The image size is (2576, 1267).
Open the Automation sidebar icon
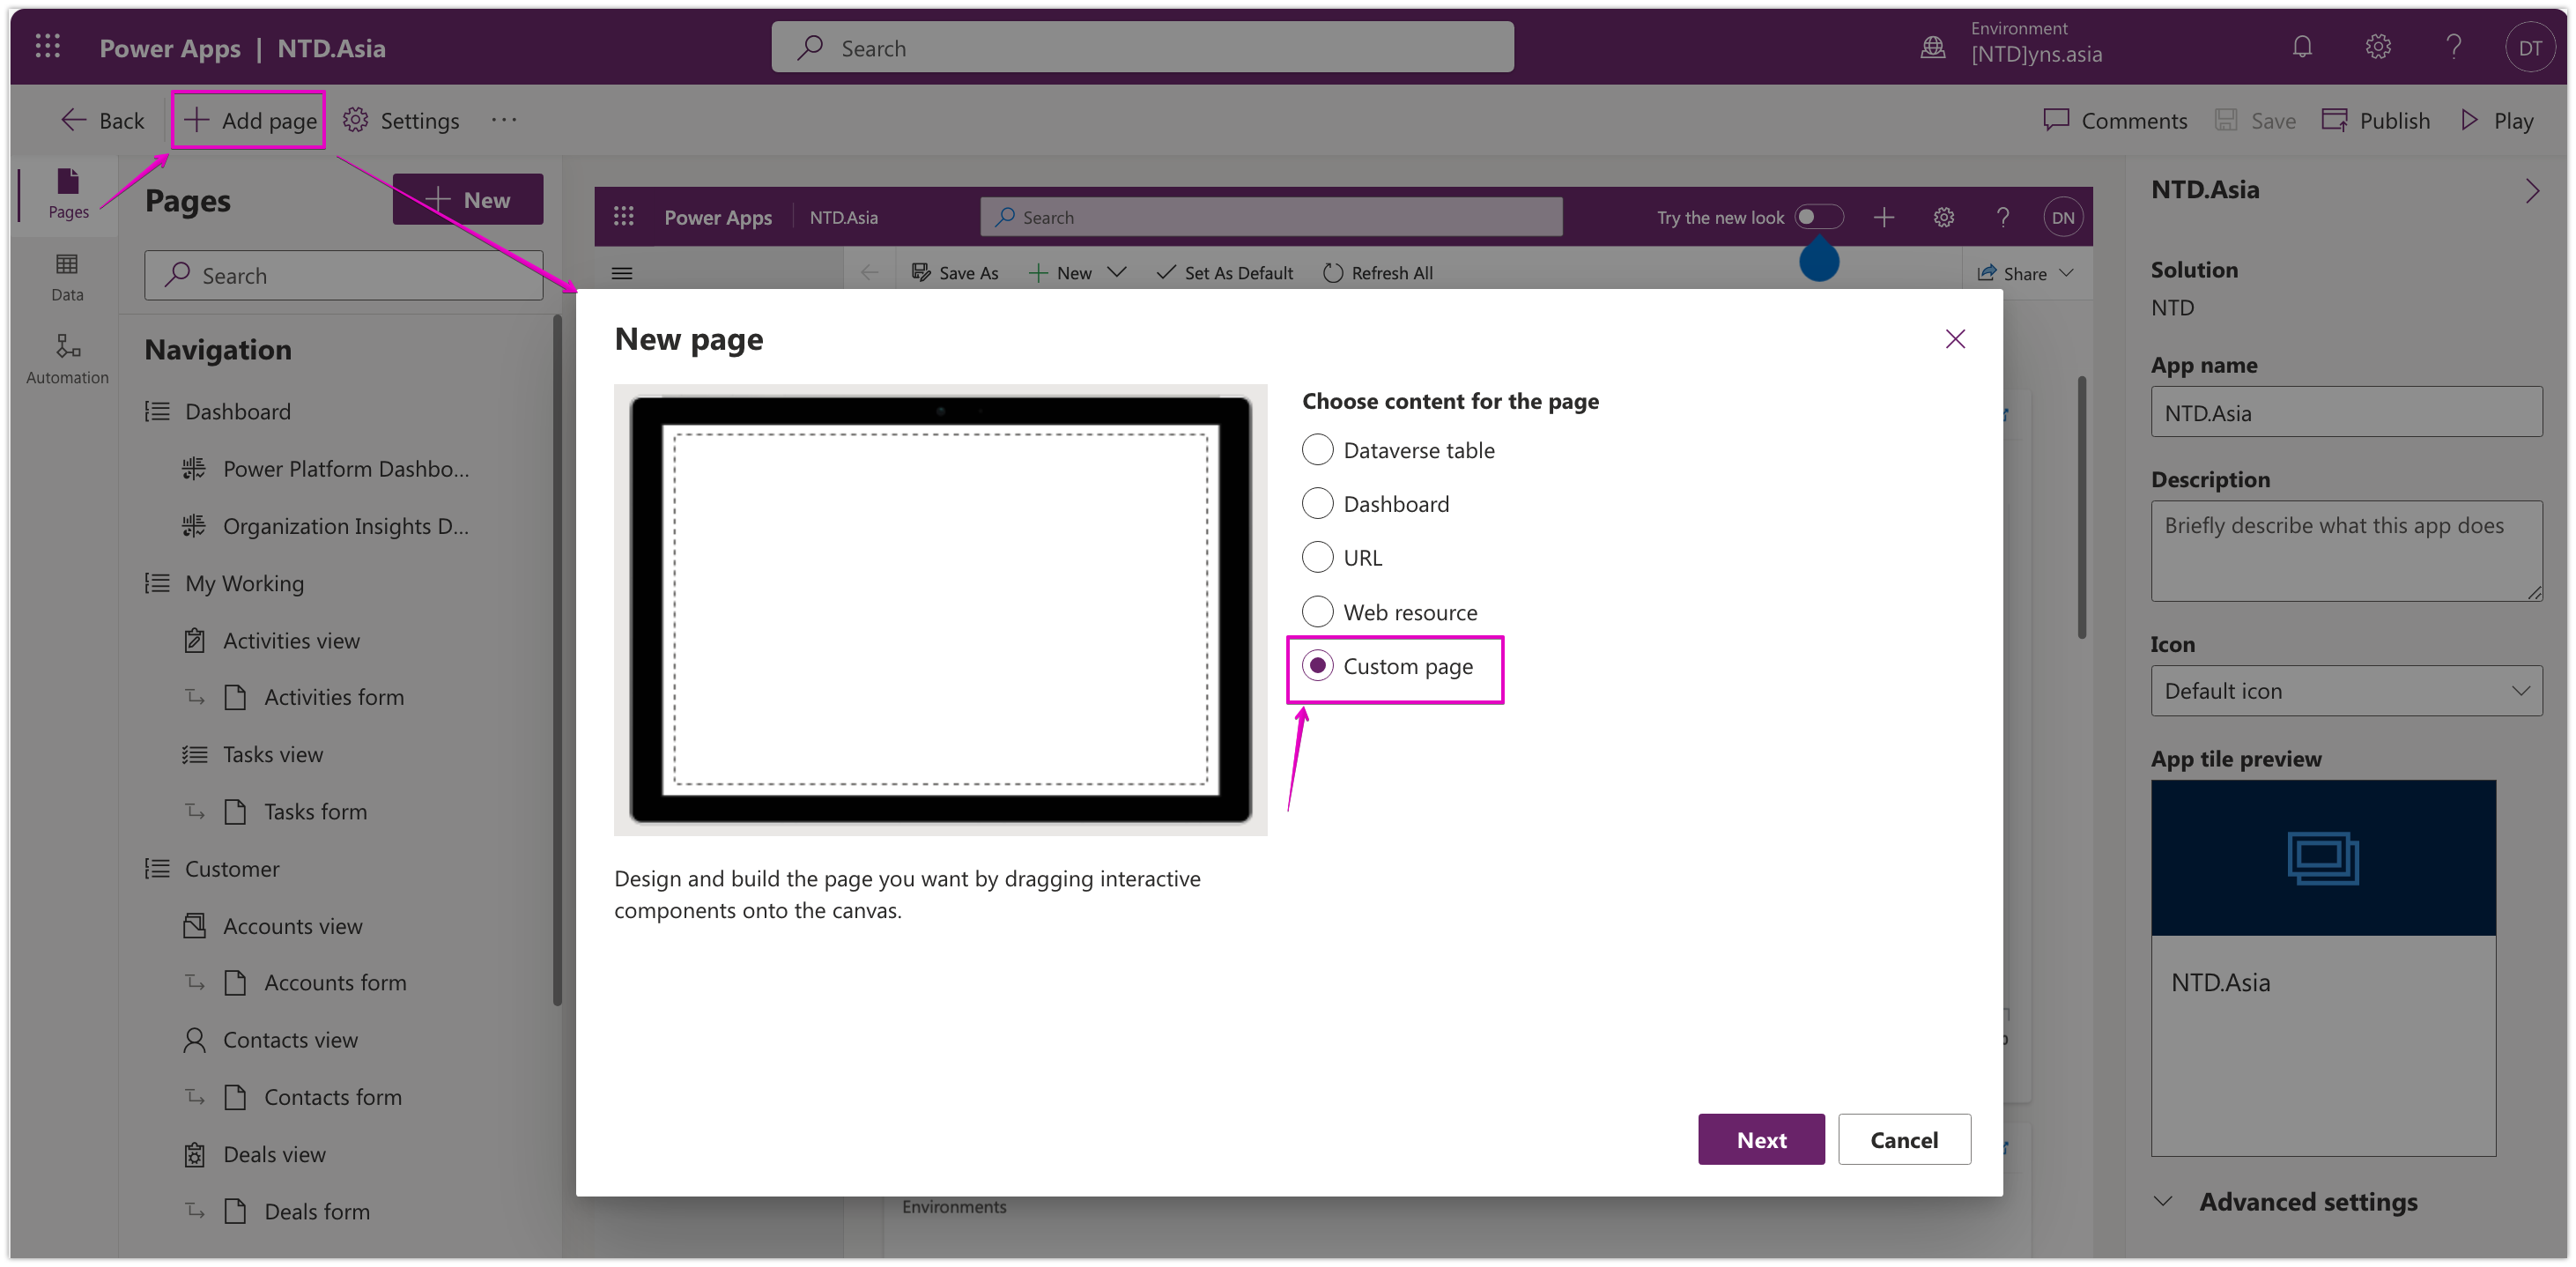point(67,358)
